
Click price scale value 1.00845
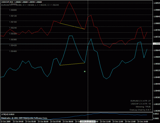tap(157, 16)
